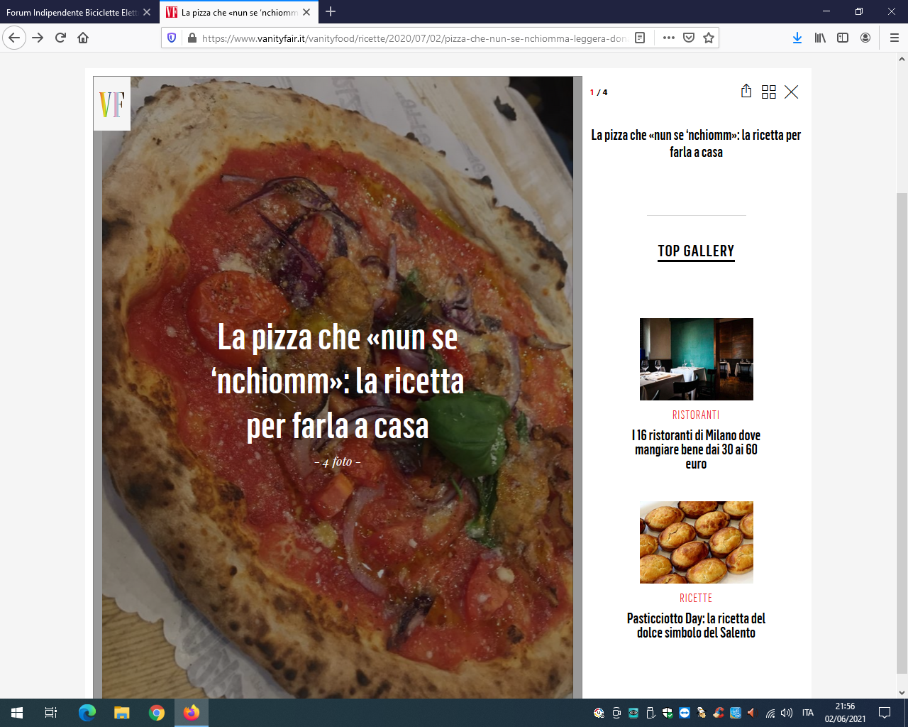Open the Milano restaurant interior thumbnail
Image resolution: width=908 pixels, height=727 pixels.
(x=697, y=359)
